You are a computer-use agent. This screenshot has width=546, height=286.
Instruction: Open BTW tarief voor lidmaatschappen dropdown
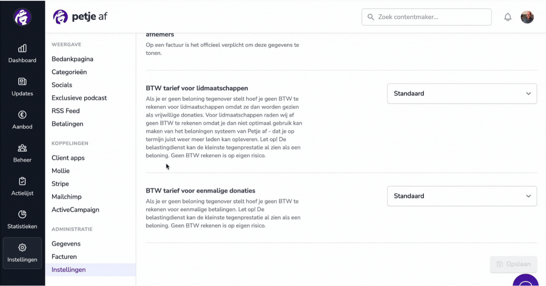tap(462, 94)
